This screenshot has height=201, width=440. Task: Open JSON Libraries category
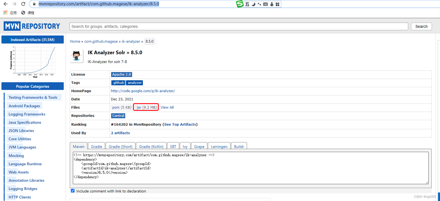[x=21, y=131]
